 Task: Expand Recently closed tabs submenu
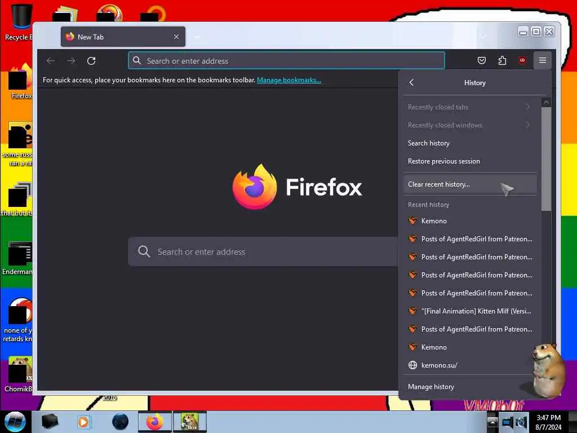[x=469, y=107]
